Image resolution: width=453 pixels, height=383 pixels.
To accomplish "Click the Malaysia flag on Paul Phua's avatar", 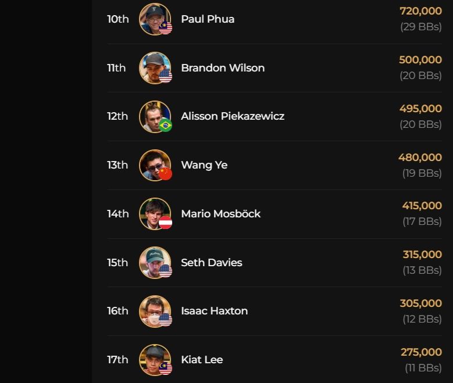I will (166, 28).
